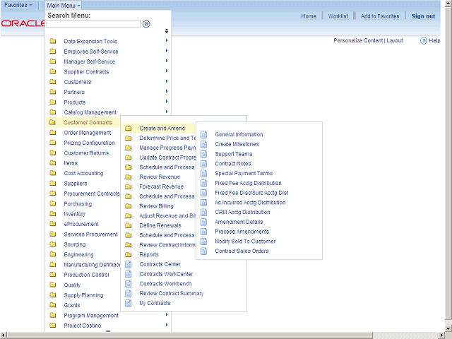This screenshot has height=339, width=452.
Task: Click the search go arrow button
Action: click(146, 24)
